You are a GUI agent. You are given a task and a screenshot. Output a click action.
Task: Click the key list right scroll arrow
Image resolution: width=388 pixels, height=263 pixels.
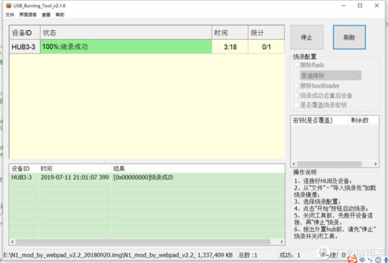[375, 164]
